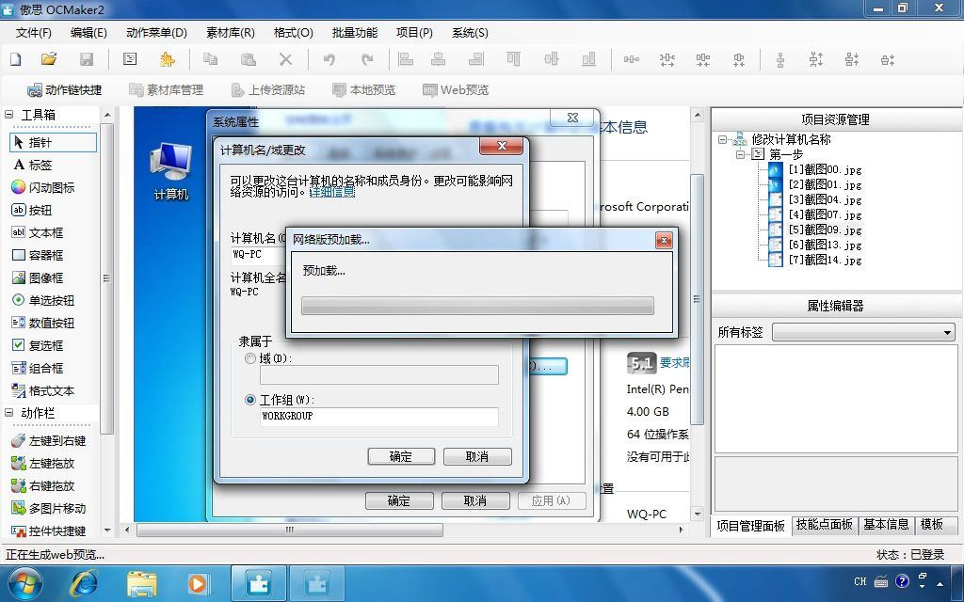Select the 左键拖放 action
This screenshot has height=602, width=964.
[43, 463]
